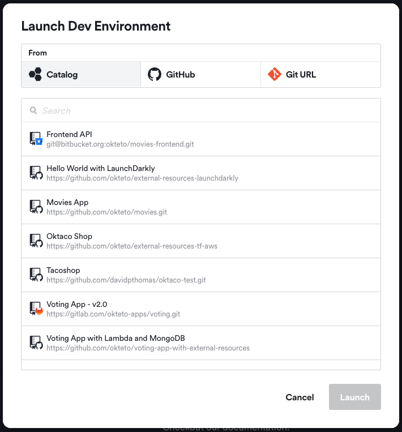The image size is (402, 432).
Task: Click the davidpthomas/oktaco-test.git URL
Action: click(x=126, y=280)
